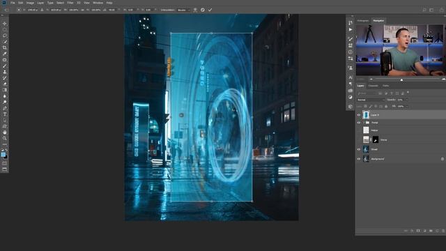Toggle layer filtering on or off
This screenshot has height=251, width=446.
(x=408, y=92)
